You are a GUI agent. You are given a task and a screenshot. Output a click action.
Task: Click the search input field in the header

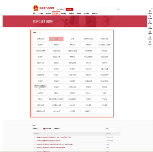point(106,9)
